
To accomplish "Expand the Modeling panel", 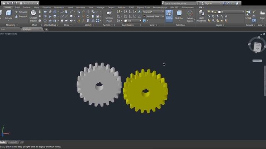I will tap(12, 25).
